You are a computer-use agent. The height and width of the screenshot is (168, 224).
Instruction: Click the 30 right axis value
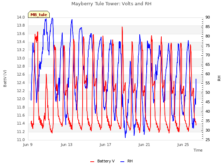(208, 130)
